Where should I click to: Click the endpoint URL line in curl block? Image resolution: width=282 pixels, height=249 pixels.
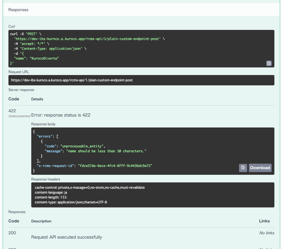(x=89, y=39)
